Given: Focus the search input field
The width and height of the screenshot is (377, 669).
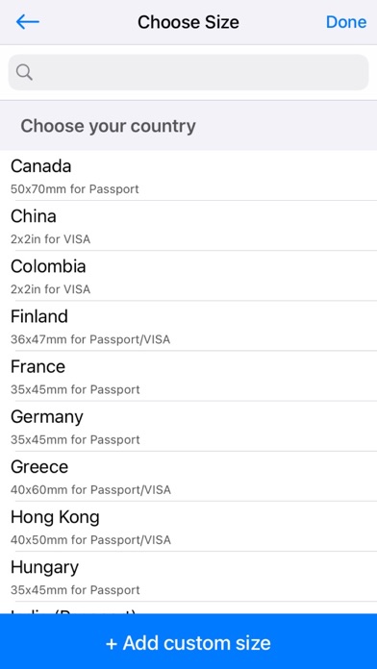Looking at the screenshot, I should (x=188, y=72).
